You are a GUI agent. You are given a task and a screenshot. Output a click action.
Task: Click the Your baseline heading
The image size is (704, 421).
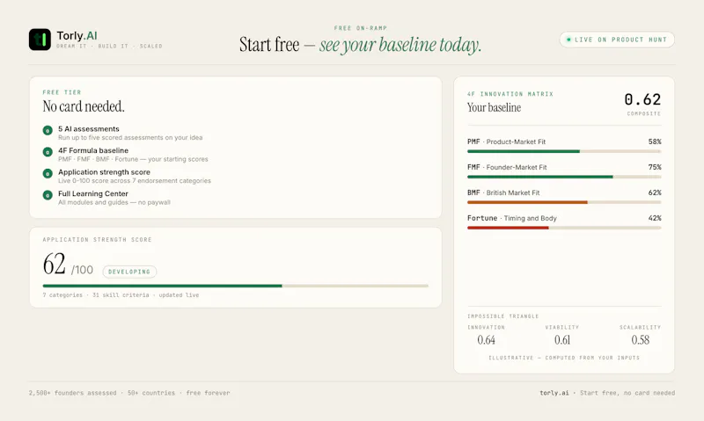point(494,107)
